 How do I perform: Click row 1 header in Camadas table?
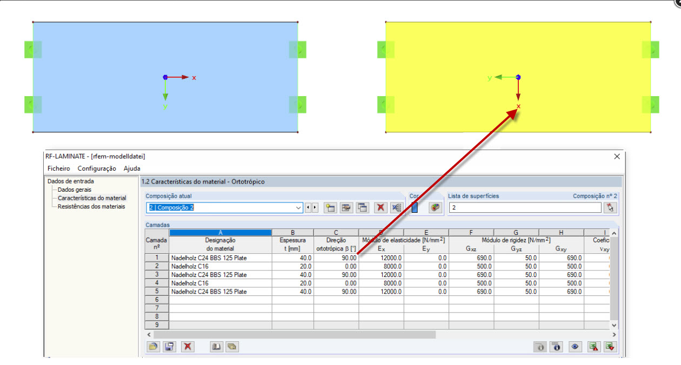[157, 258]
